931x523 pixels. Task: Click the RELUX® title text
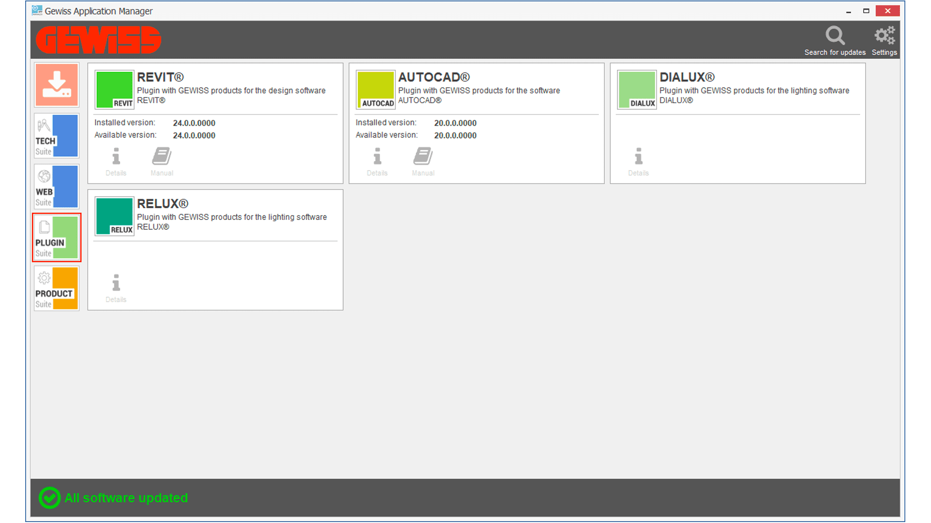(x=162, y=203)
